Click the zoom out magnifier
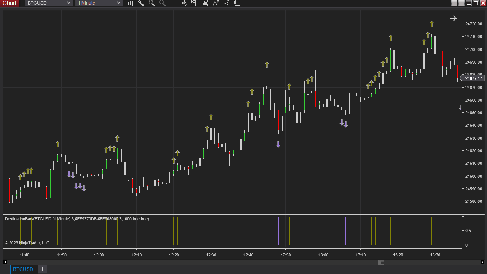Screen dimensions: 487x274 click(162, 3)
